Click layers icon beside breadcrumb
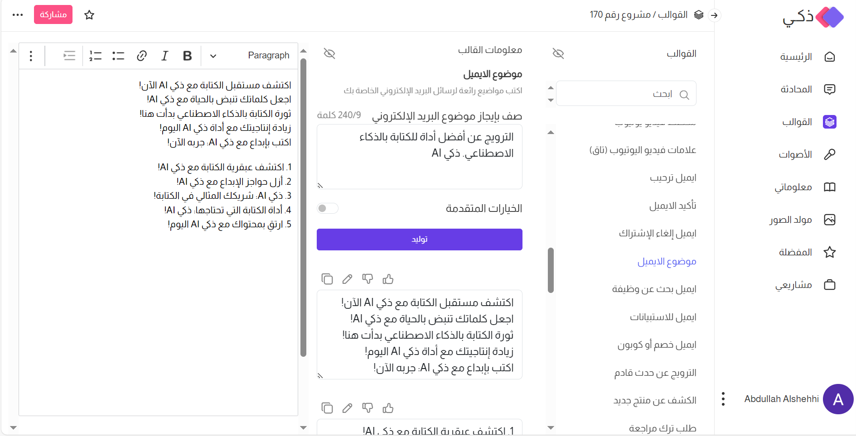Viewport: 856px width, 436px height. click(x=699, y=15)
